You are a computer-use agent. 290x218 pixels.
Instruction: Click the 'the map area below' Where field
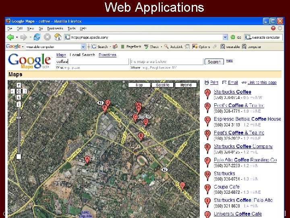coord(167,61)
